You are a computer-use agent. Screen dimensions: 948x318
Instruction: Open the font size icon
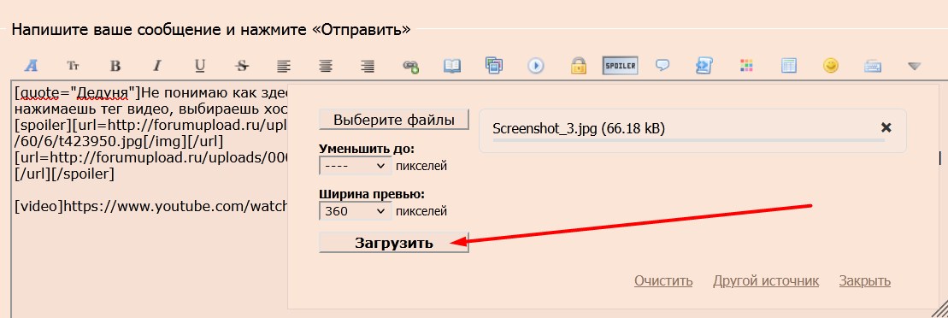[74, 65]
